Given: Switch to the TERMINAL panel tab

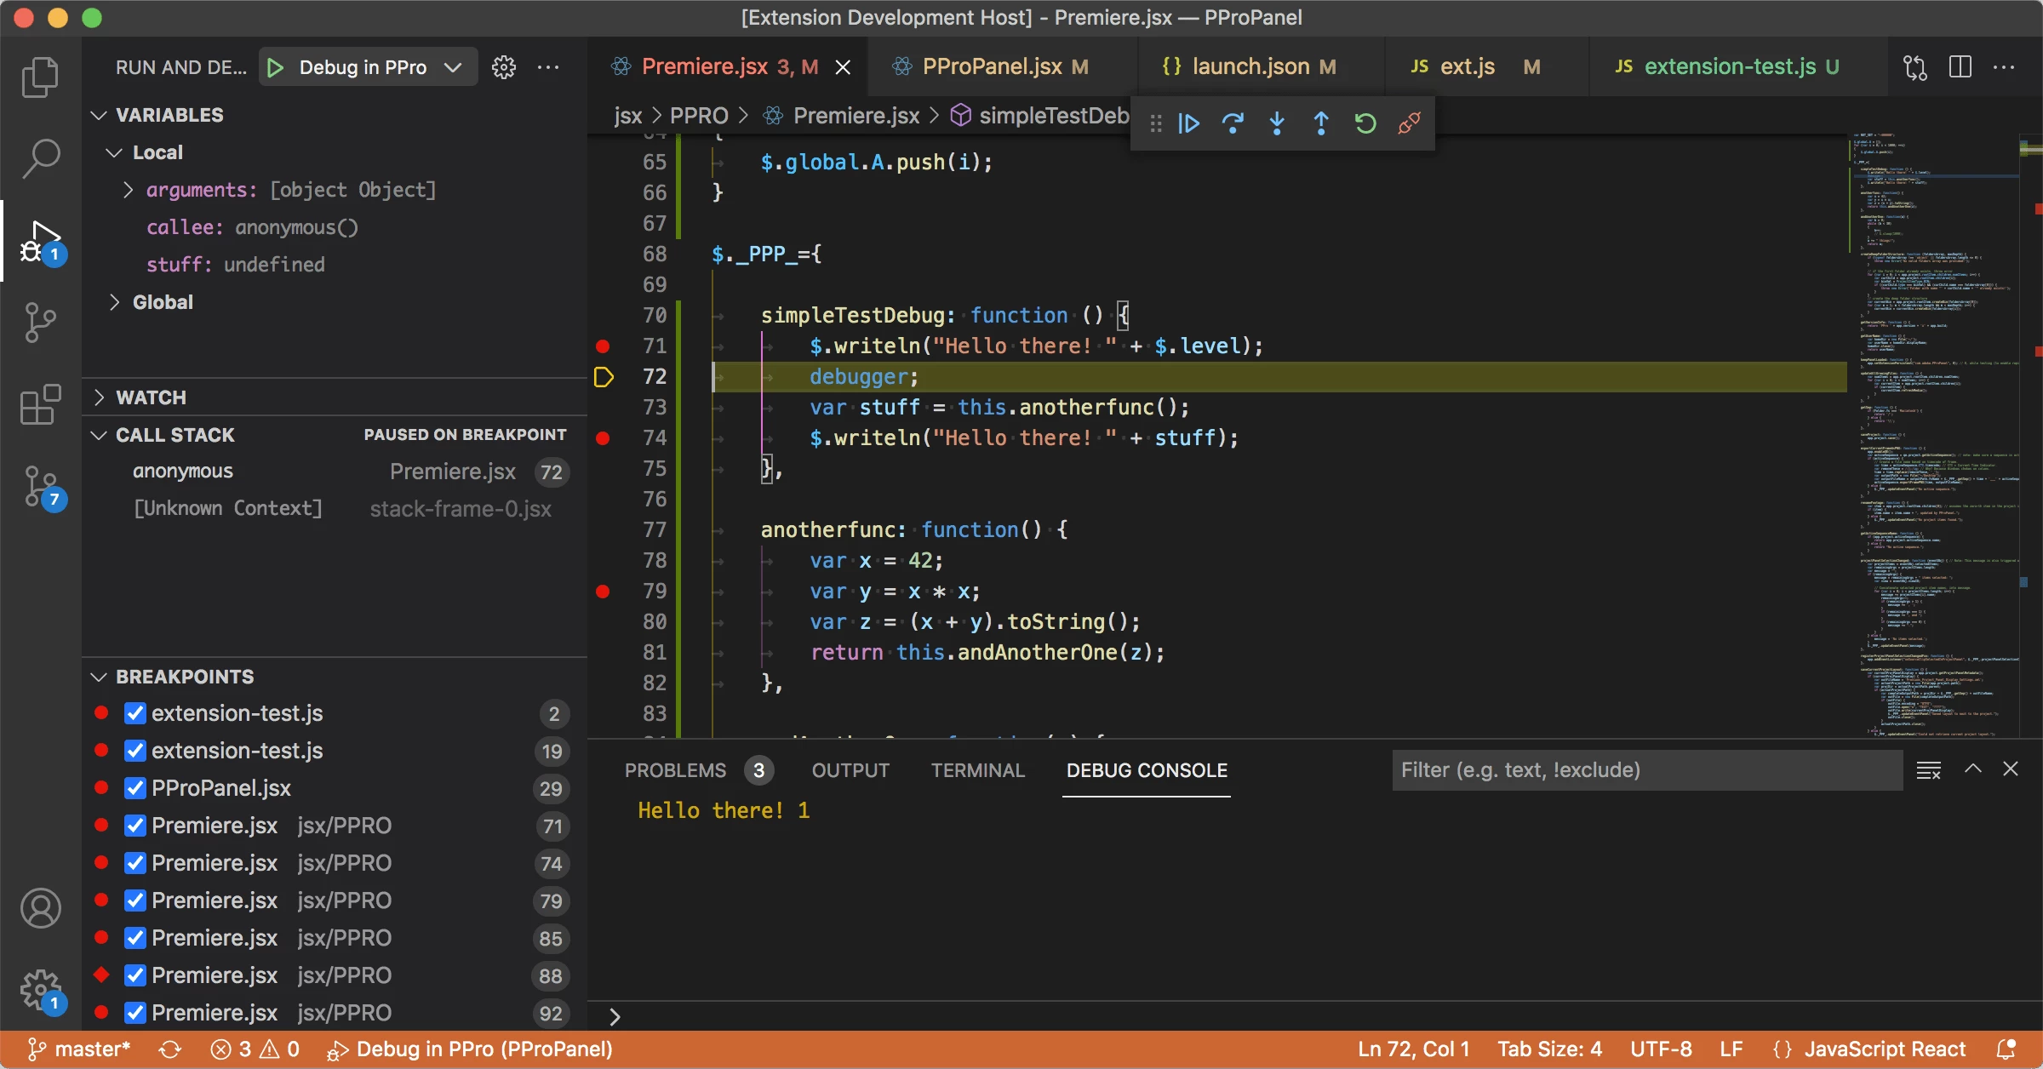Looking at the screenshot, I should [977, 770].
